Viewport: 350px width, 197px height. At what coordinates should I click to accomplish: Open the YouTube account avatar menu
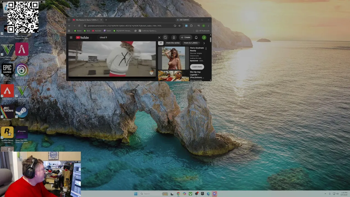tap(204, 37)
